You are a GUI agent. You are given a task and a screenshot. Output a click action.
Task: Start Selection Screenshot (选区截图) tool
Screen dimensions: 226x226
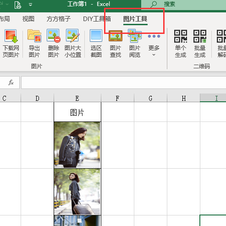(96, 44)
